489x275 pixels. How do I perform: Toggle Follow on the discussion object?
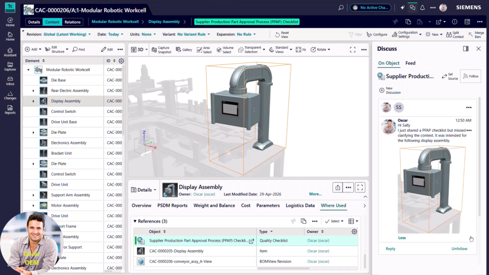[471, 76]
